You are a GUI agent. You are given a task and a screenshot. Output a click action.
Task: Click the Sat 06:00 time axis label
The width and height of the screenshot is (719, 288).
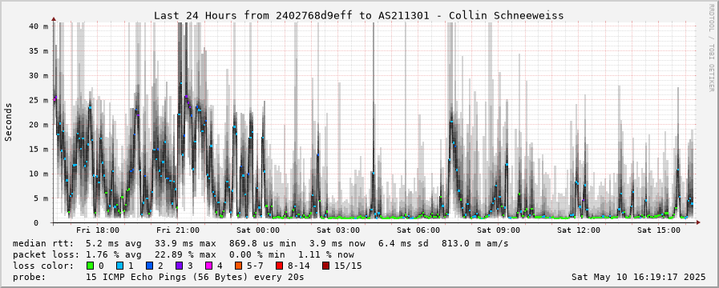click(418, 230)
